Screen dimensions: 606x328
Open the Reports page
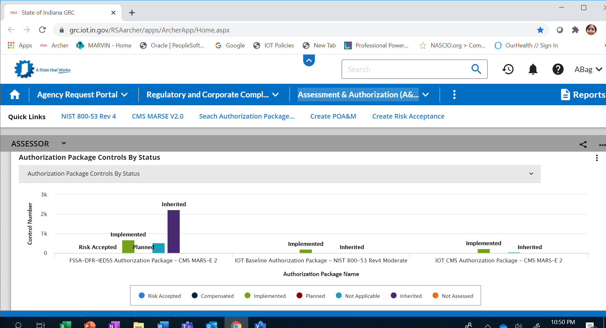583,95
